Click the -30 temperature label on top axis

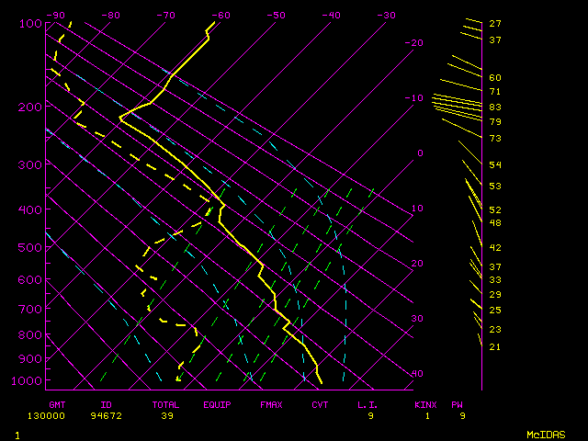coord(386,16)
